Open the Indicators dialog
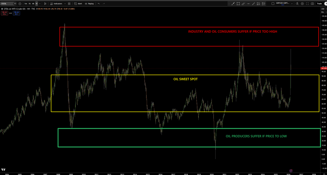 56,4
